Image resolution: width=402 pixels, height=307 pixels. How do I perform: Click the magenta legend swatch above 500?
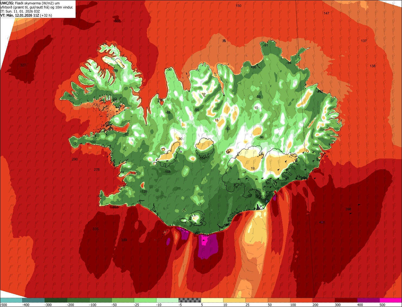[391, 300]
